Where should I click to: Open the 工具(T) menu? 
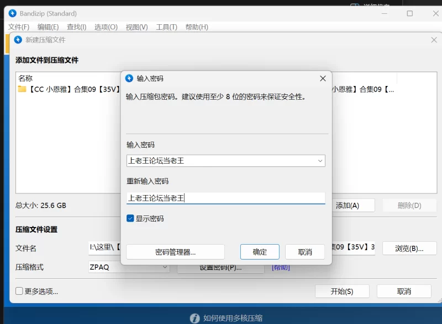pos(167,27)
